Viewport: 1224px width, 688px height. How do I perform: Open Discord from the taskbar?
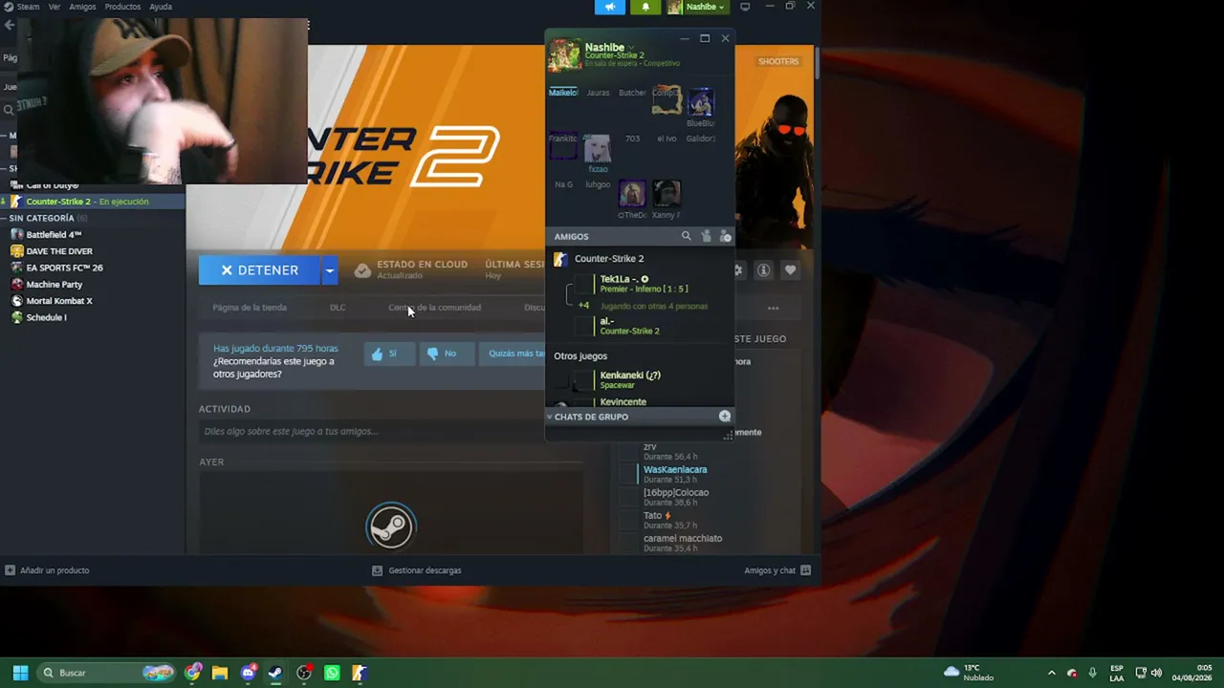pyautogui.click(x=249, y=673)
